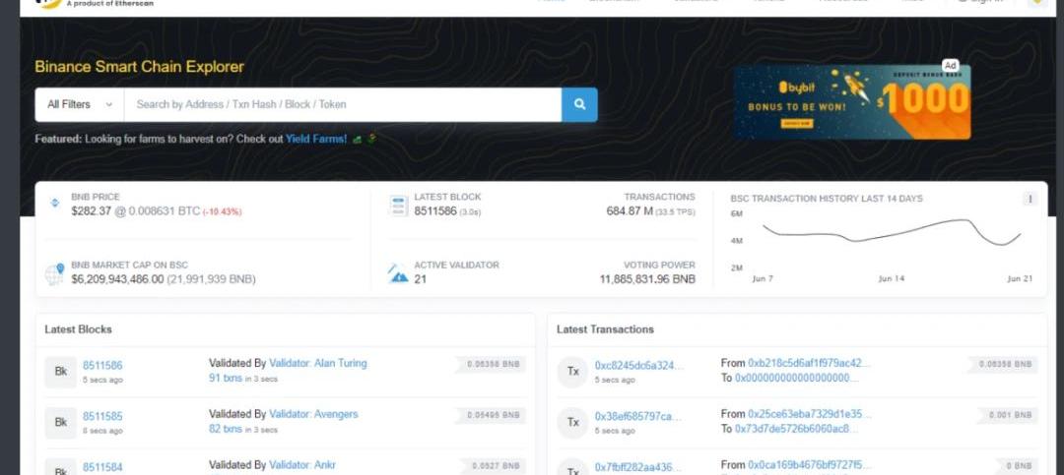Screen dimensions: 1064x475
Task: Open sender address 0xb218c5d6af1f979ac42
Action: 810,363
